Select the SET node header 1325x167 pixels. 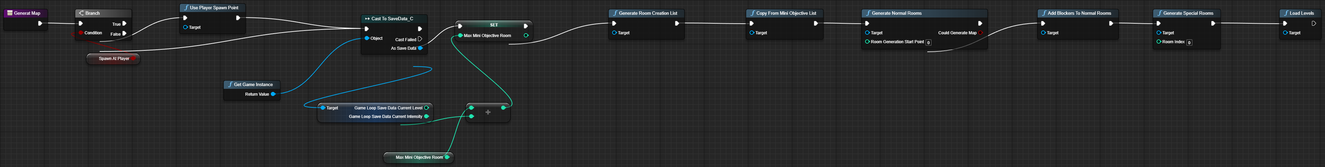pos(493,25)
